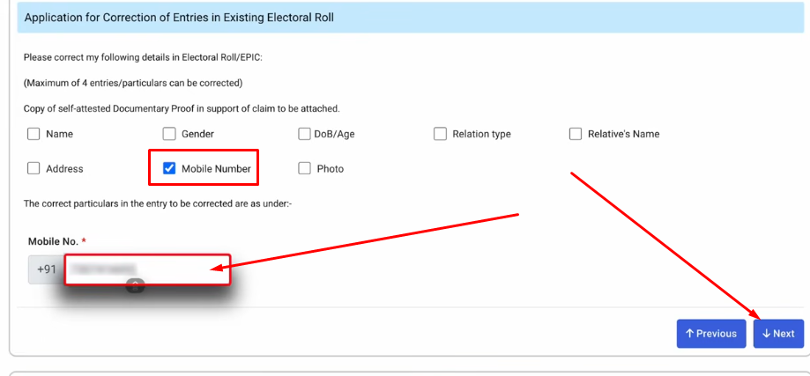The width and height of the screenshot is (810, 376).
Task: Click the self-attested Documentary Proof instruction text
Action: pos(182,108)
